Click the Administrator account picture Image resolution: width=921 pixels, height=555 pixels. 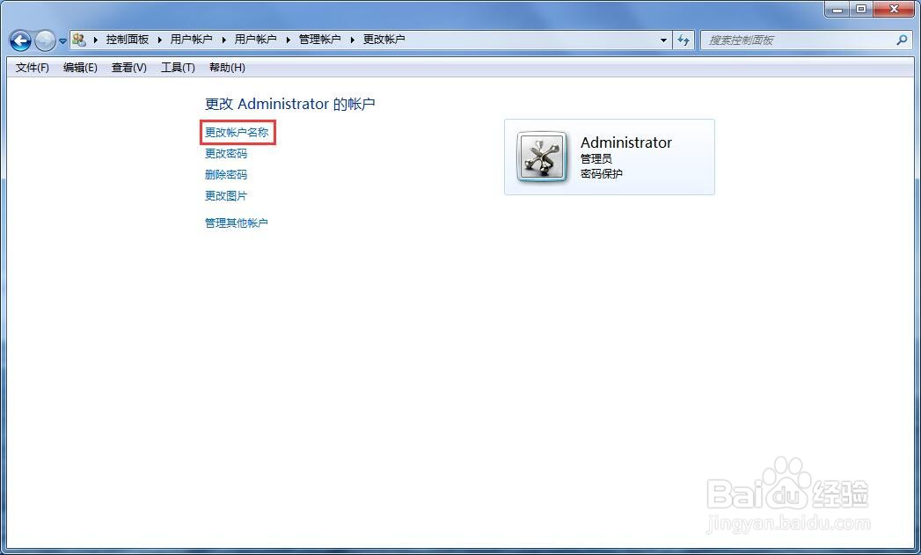click(541, 157)
